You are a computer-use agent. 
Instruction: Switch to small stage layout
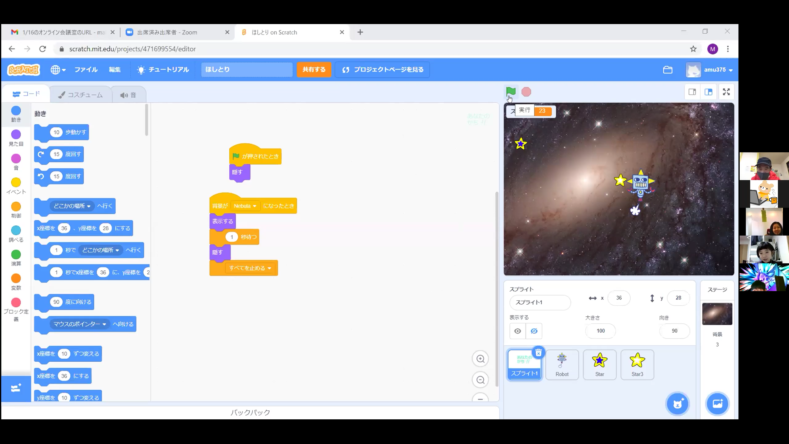[692, 92]
